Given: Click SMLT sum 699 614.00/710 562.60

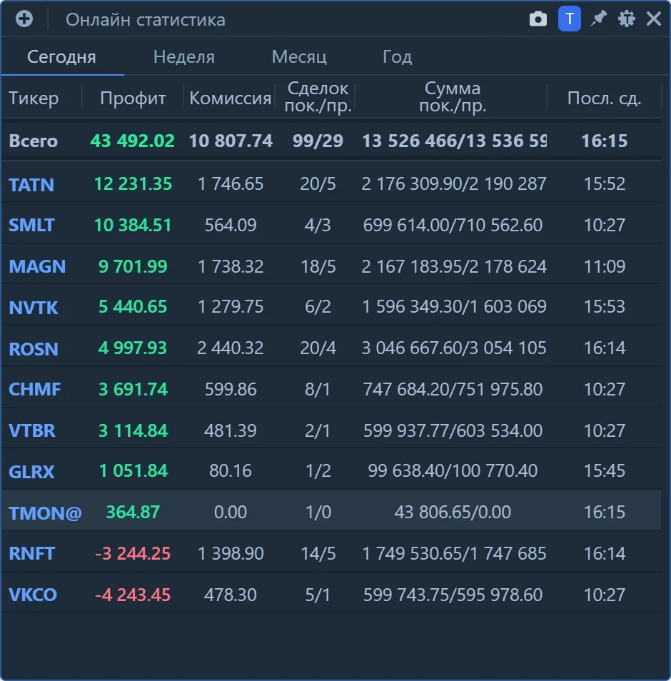Looking at the screenshot, I should click(453, 225).
